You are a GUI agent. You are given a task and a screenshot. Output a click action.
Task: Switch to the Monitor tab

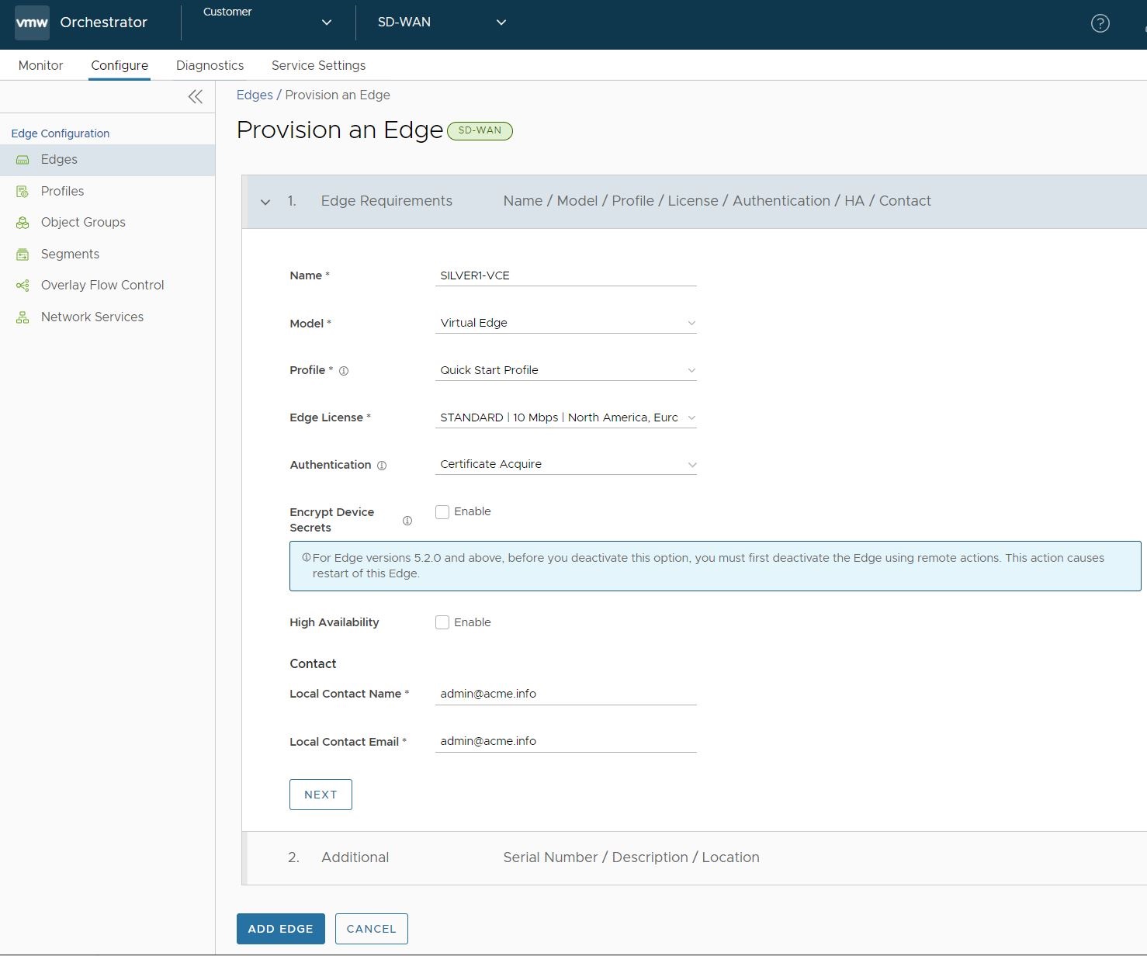(x=40, y=65)
